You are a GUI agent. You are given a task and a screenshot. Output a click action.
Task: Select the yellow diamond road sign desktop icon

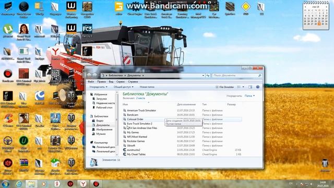(x=246, y=7)
